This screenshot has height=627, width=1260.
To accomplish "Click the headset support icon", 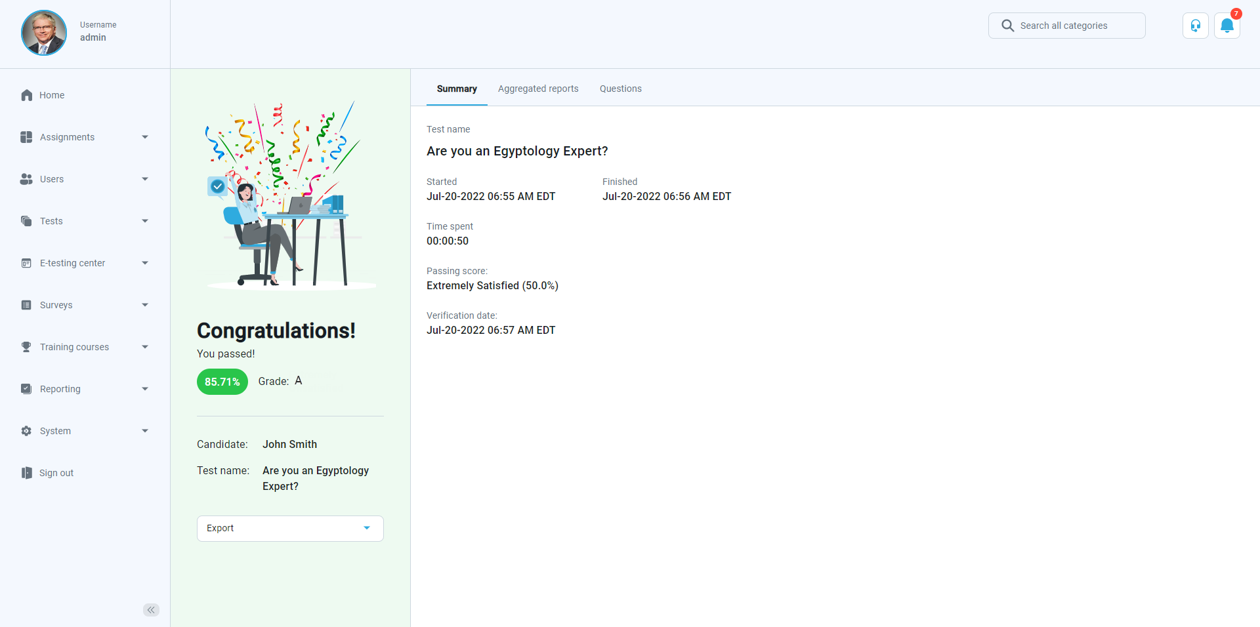I will [1195, 26].
